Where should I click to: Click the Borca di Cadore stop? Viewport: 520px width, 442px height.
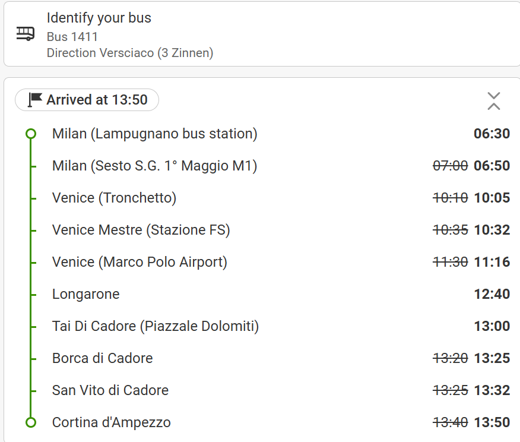(102, 358)
